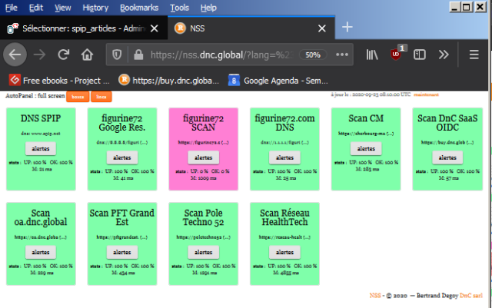Image resolution: width=492 pixels, height=308 pixels.
Task: Open the Library bookshelf icon
Action: pos(372,55)
